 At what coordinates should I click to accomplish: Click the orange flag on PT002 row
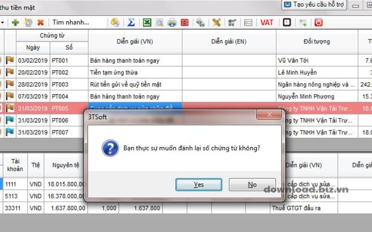pos(10,72)
